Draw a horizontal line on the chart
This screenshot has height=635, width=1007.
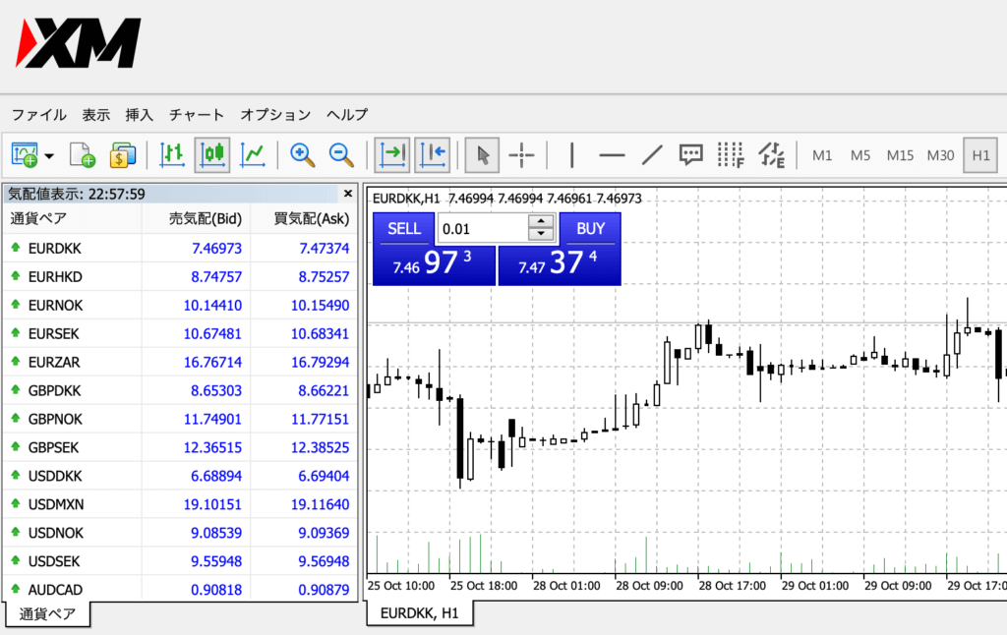point(612,154)
